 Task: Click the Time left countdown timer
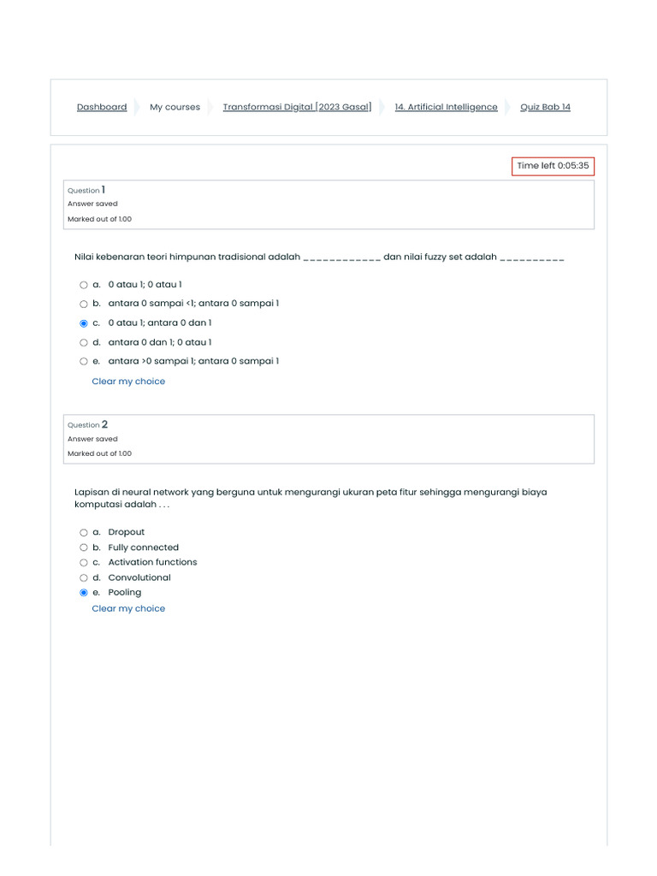pos(553,166)
